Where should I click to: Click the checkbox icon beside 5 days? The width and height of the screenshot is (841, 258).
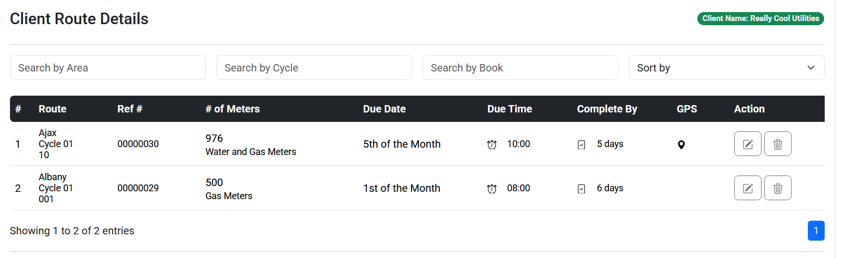(581, 145)
